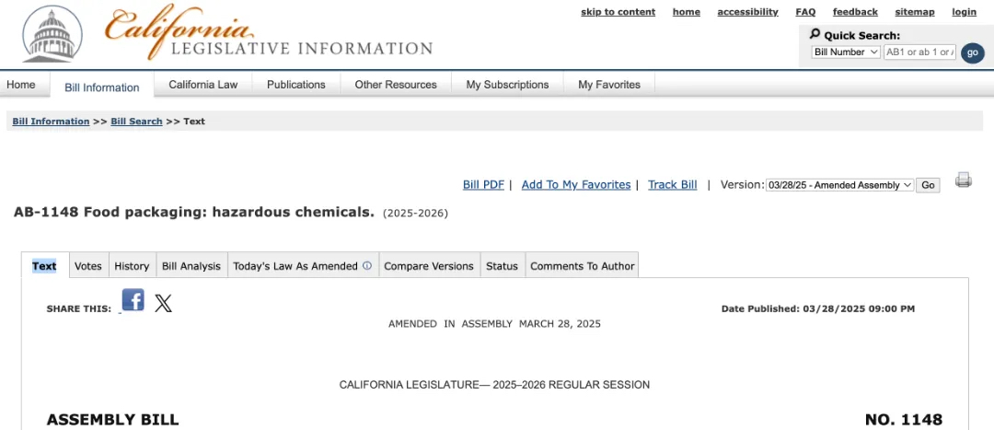Click the printer icon
Viewport: 994px width, 430px height.
(x=963, y=180)
